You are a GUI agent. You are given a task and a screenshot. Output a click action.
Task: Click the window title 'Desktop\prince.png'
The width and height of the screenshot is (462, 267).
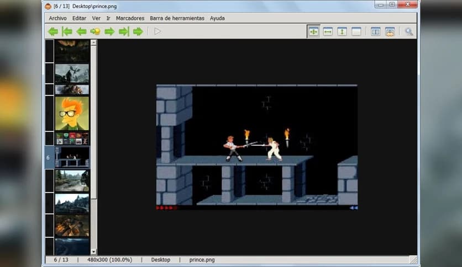[95, 6]
